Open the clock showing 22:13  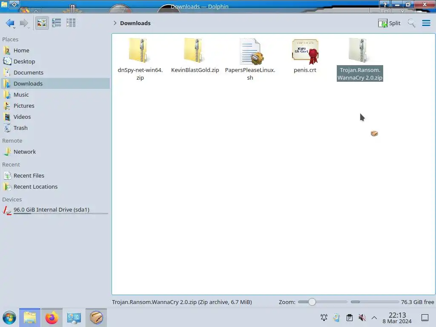coord(397,318)
